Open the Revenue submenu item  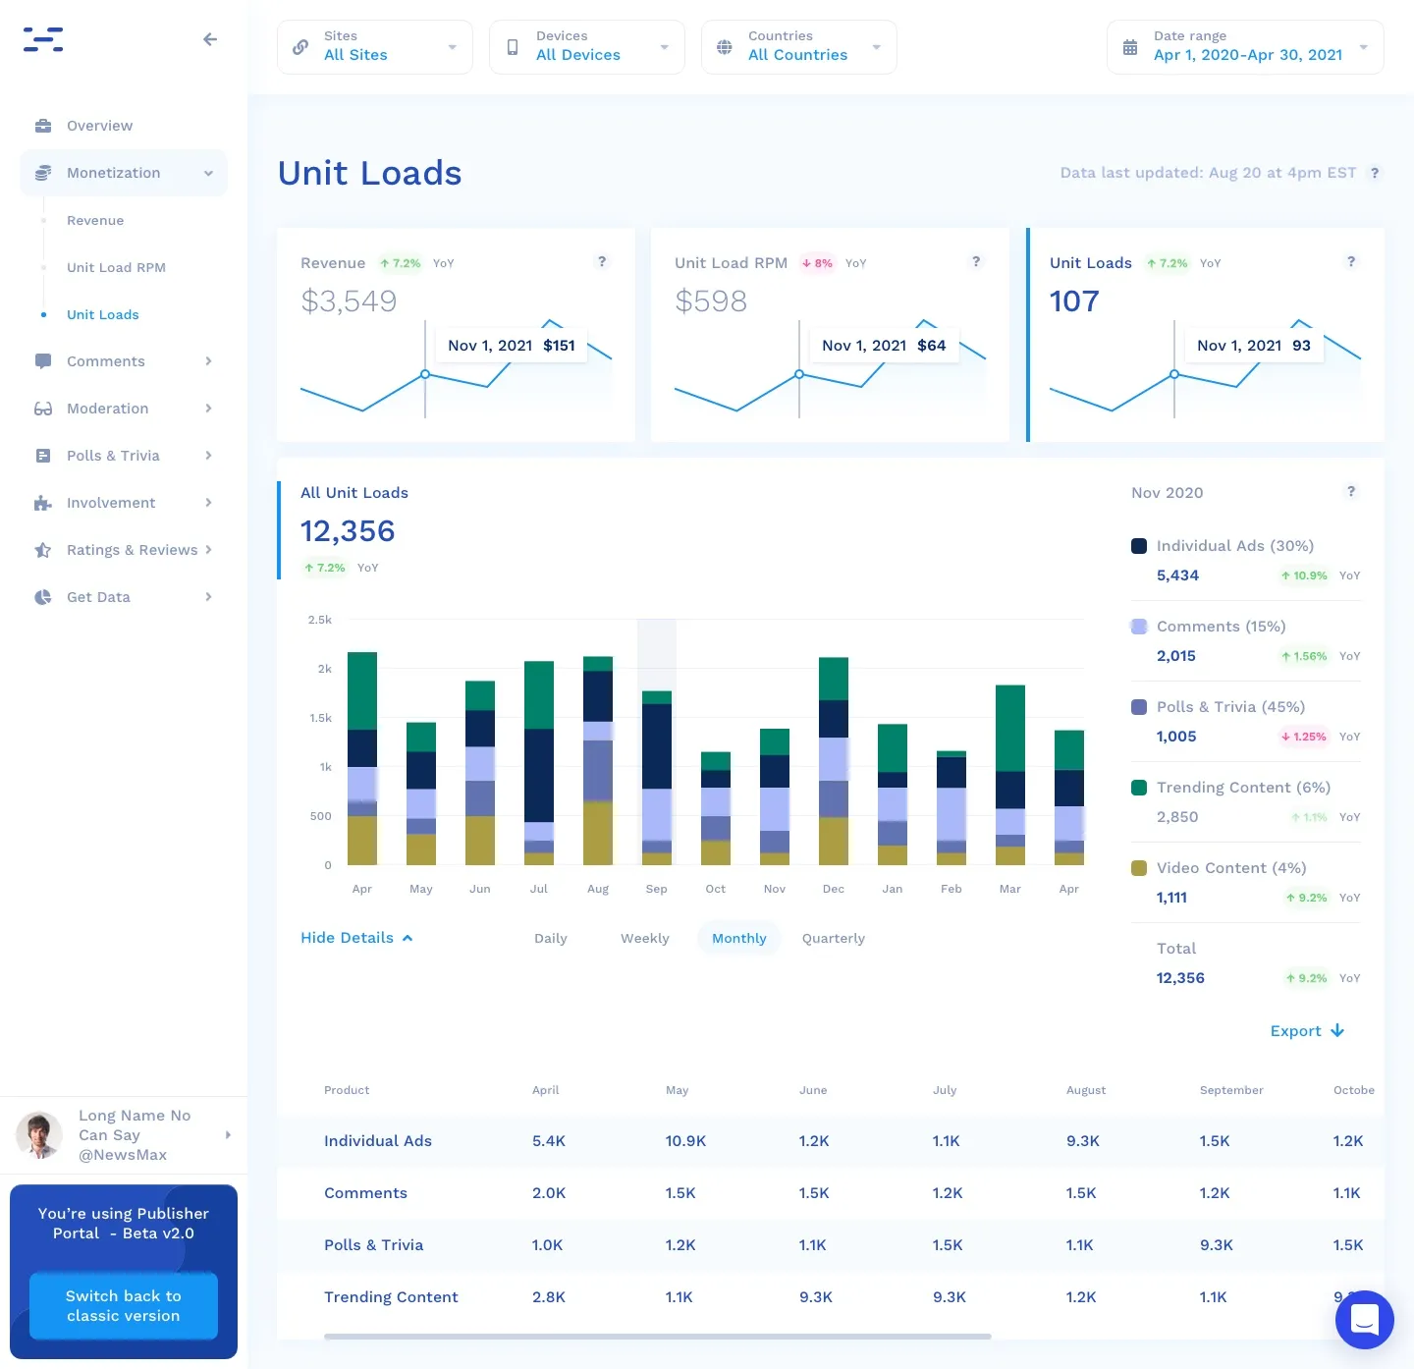95,220
